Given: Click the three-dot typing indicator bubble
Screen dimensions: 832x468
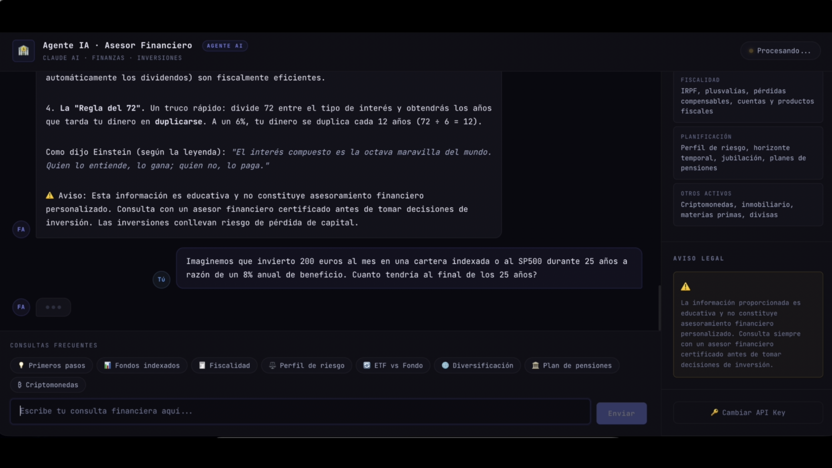Looking at the screenshot, I should [x=53, y=307].
